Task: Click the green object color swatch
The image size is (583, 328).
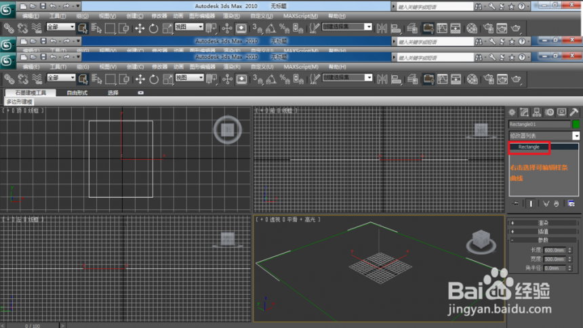Action: (576, 124)
